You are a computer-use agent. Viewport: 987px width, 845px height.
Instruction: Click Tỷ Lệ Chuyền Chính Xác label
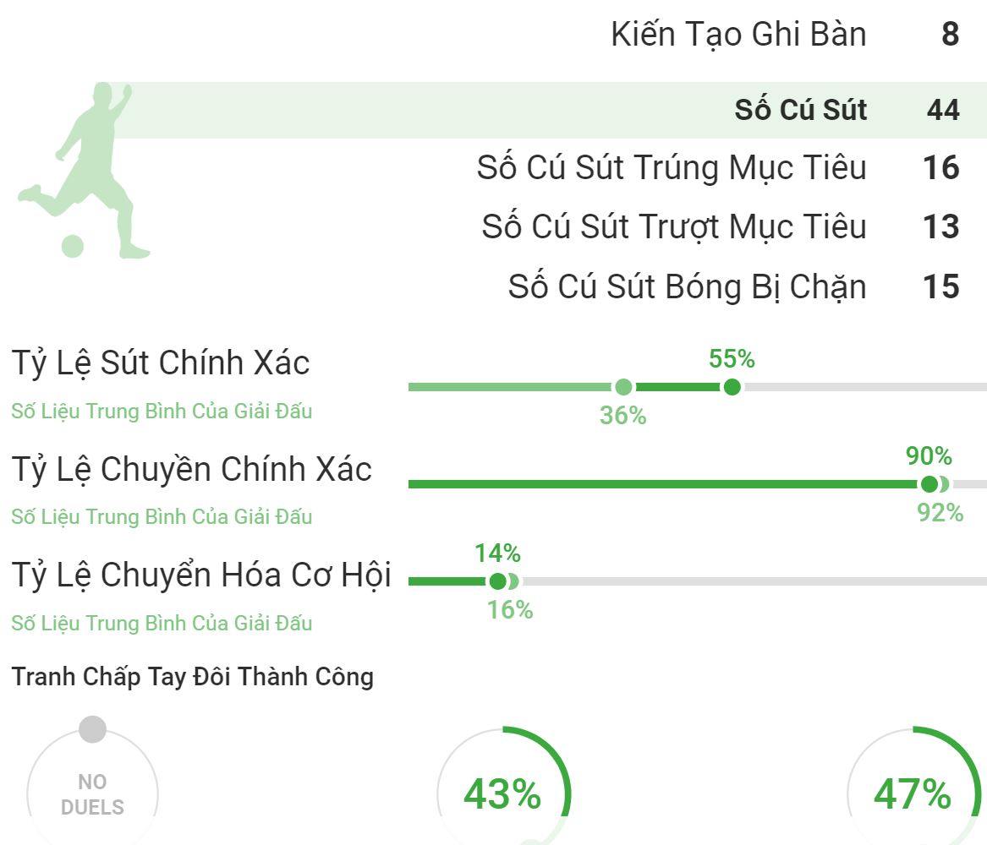191,470
